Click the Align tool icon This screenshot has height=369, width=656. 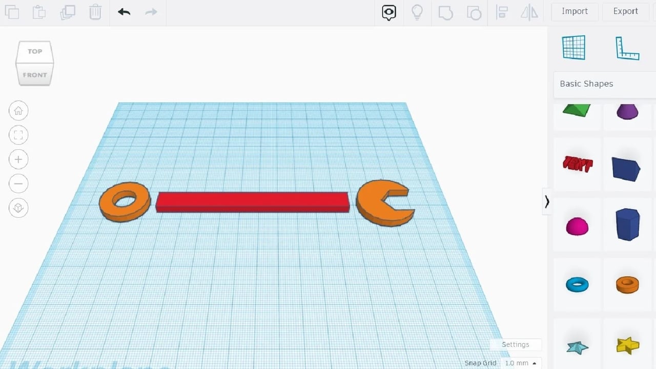pyautogui.click(x=502, y=12)
